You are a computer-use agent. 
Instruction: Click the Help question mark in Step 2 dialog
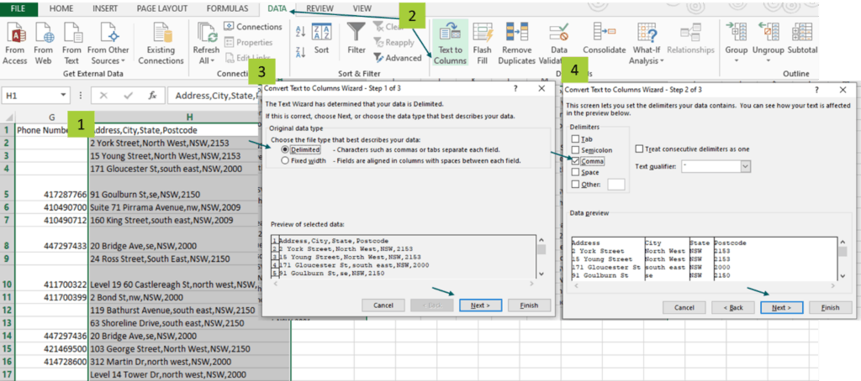pos(816,89)
